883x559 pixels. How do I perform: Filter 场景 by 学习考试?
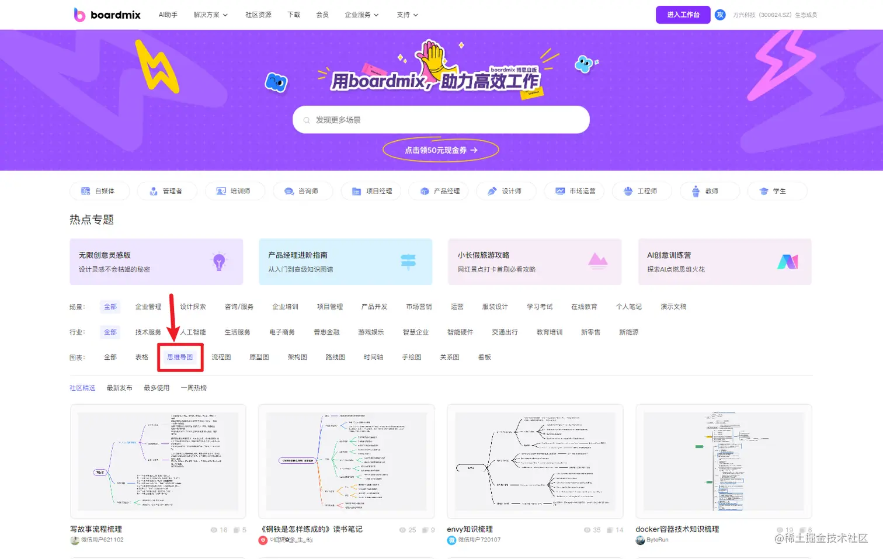[540, 307]
